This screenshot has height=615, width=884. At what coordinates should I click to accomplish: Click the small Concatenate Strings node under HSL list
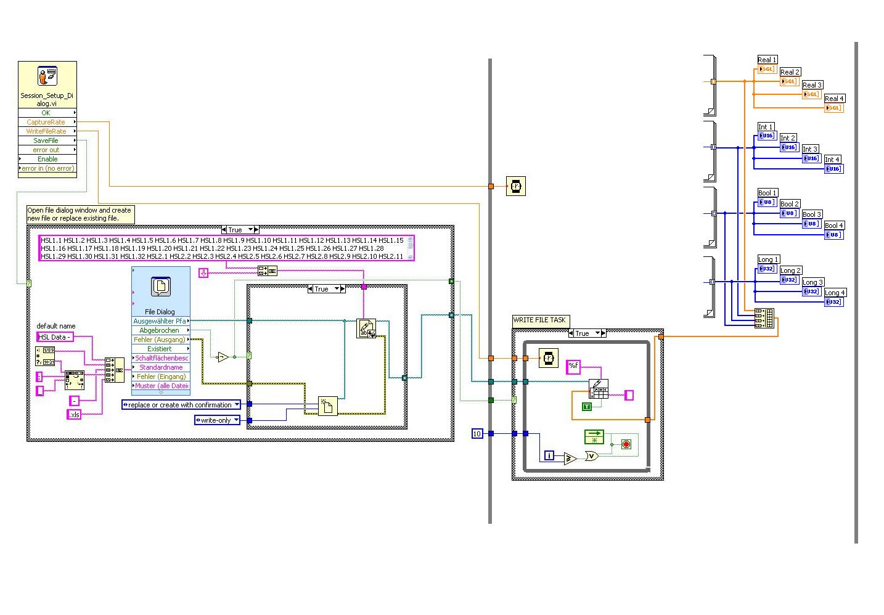[x=268, y=271]
